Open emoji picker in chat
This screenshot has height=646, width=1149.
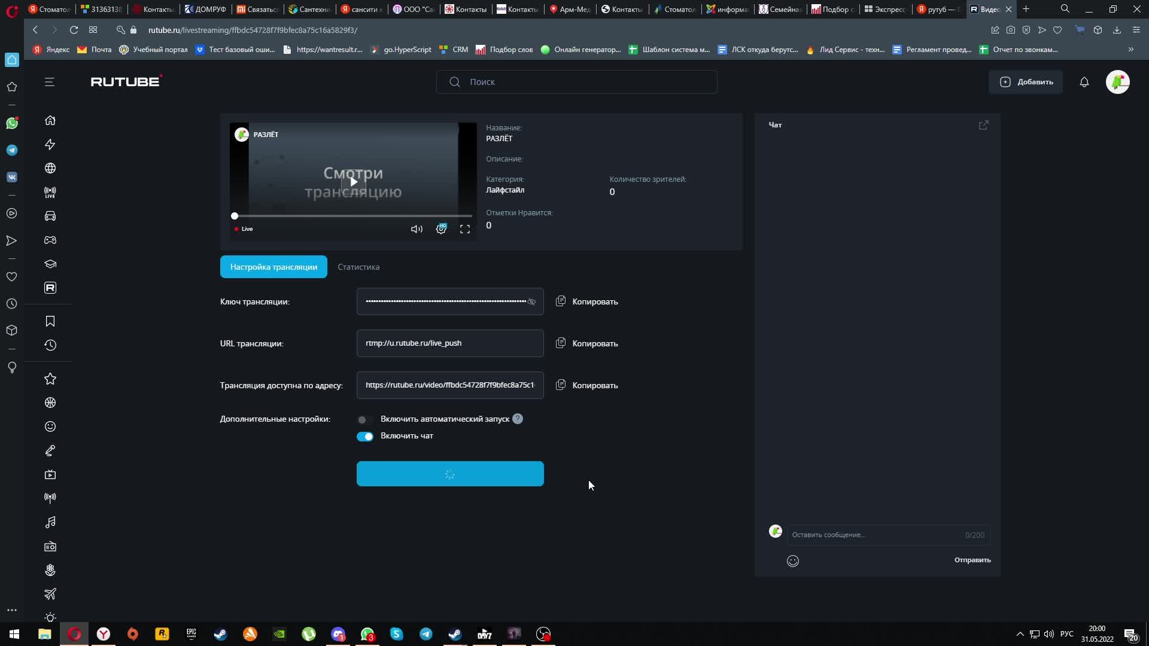793,560
